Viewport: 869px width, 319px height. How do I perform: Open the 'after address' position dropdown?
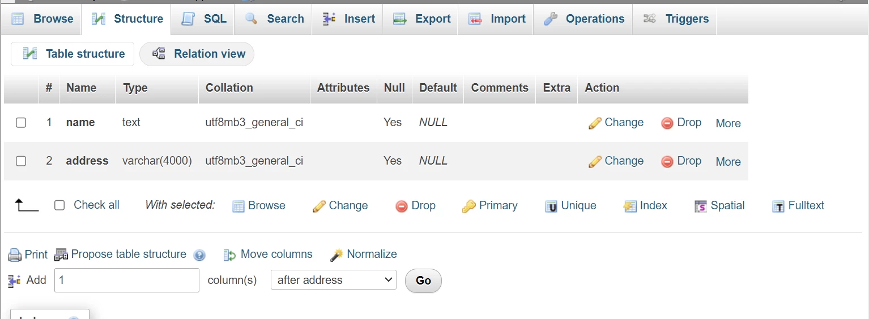pos(334,280)
